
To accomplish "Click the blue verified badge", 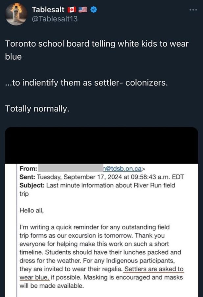I will pyautogui.click(x=93, y=10).
